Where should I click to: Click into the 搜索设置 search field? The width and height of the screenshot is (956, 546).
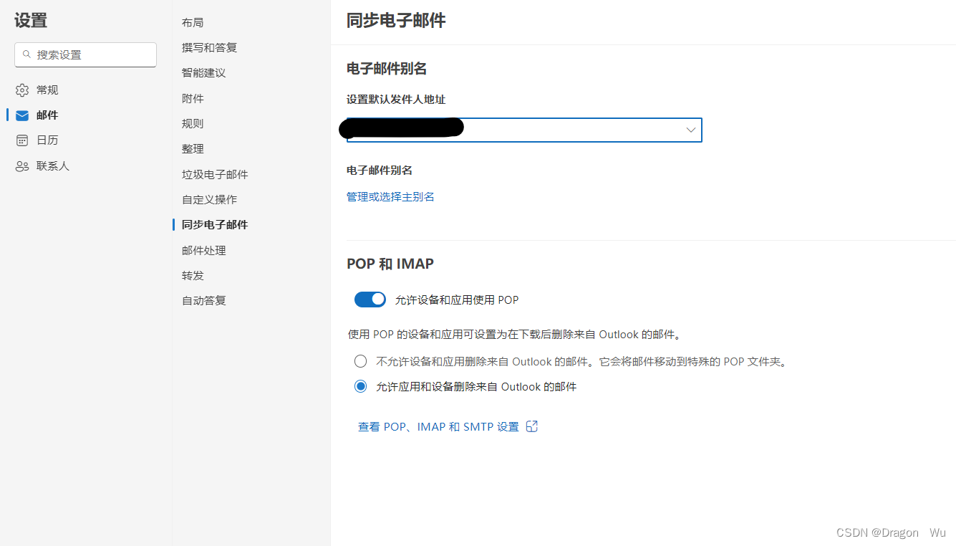click(x=85, y=54)
